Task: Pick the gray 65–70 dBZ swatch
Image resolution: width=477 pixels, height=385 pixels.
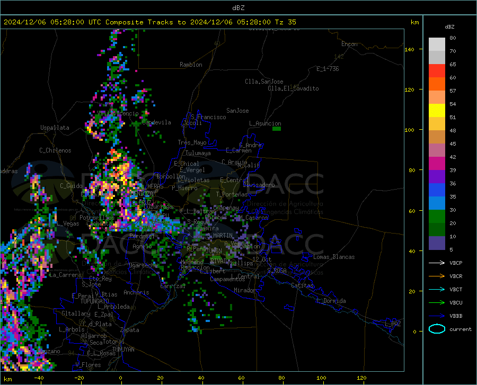Action: tap(437, 58)
